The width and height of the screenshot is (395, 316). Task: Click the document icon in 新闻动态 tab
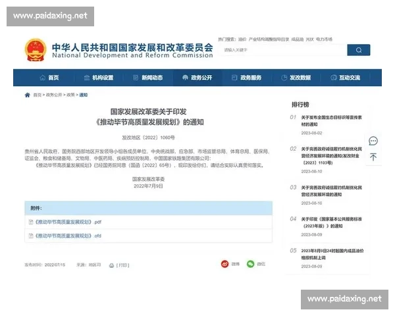(136, 78)
